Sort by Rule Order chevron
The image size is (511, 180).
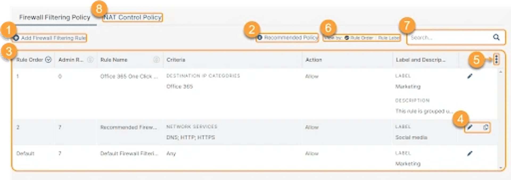pos(48,60)
